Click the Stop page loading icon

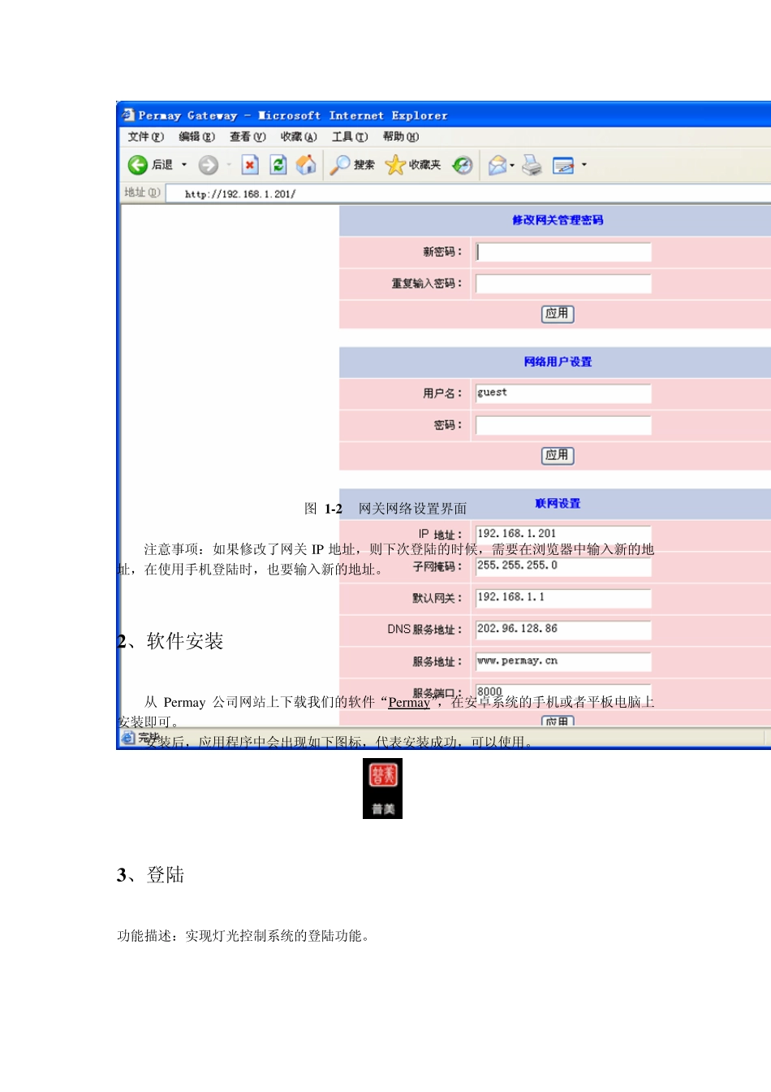click(x=250, y=165)
